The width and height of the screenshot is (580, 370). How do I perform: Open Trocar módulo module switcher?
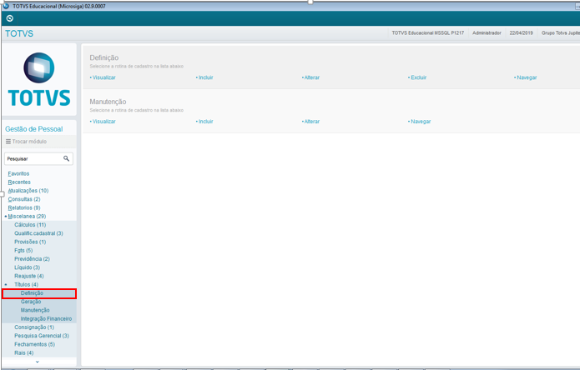pos(26,142)
